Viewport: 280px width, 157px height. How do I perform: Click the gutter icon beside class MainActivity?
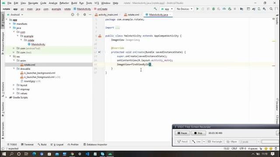[100, 36]
